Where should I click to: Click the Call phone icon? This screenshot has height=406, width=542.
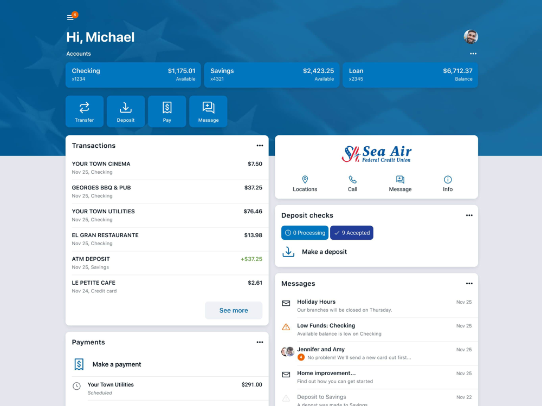tap(353, 180)
